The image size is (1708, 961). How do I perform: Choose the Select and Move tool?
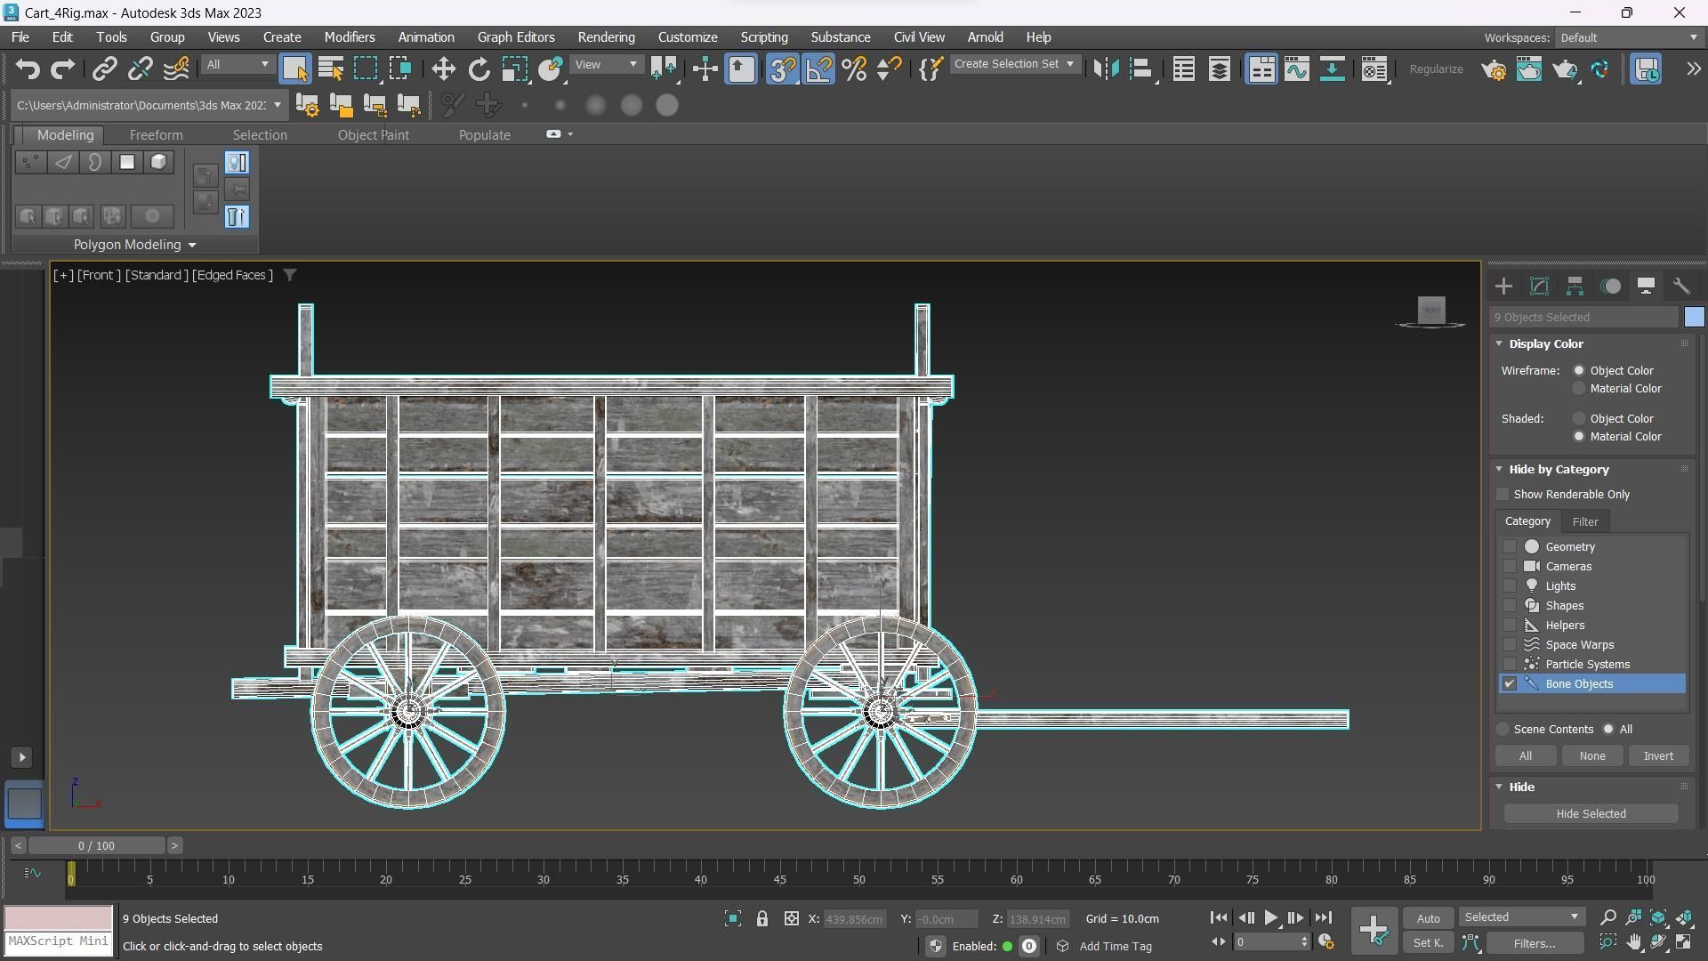[x=443, y=69]
